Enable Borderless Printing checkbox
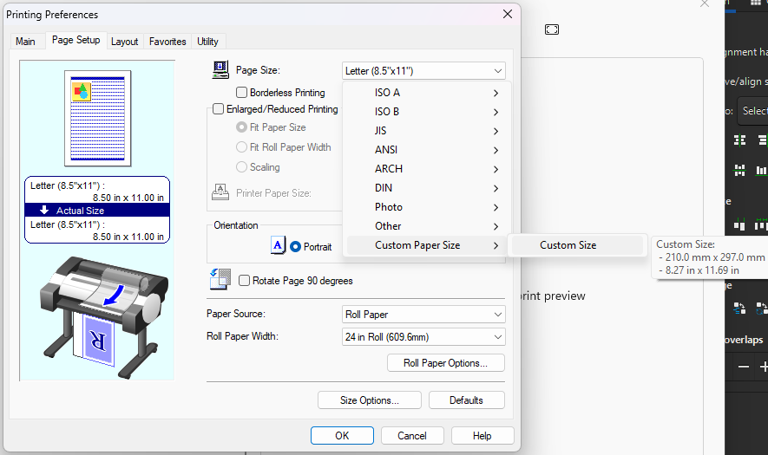Viewport: 768px width, 455px height. 242,93
